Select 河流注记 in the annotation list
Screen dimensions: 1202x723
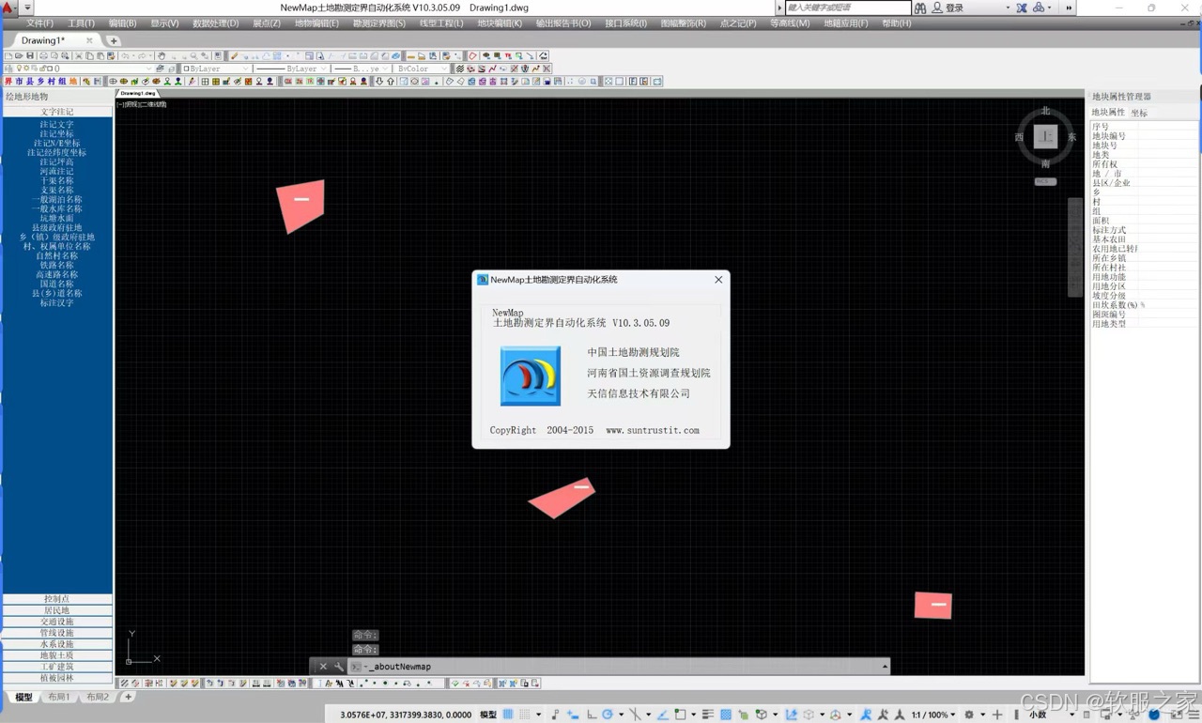point(56,171)
